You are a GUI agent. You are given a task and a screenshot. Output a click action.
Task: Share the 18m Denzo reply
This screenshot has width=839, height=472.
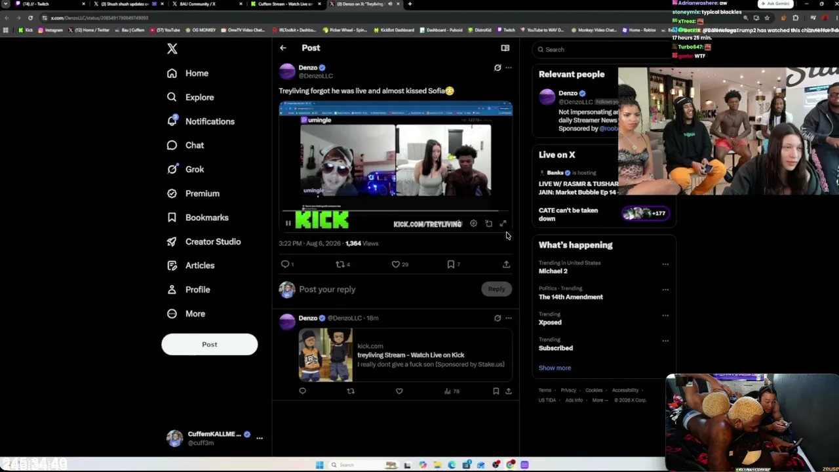(508, 391)
